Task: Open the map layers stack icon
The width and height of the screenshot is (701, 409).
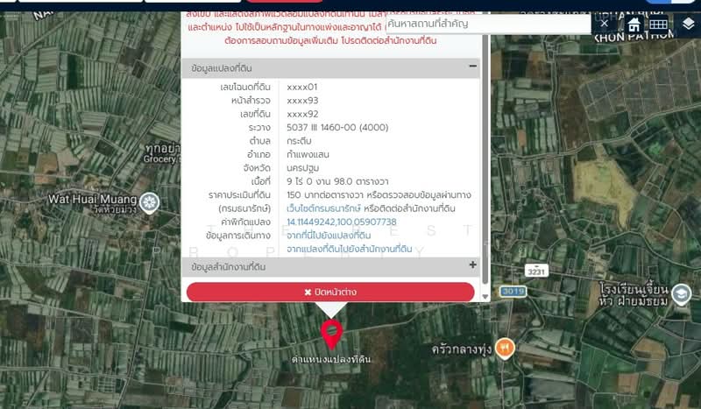Action: point(688,24)
